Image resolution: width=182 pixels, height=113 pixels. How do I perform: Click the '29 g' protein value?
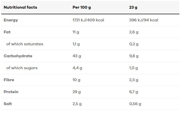click(x=76, y=92)
